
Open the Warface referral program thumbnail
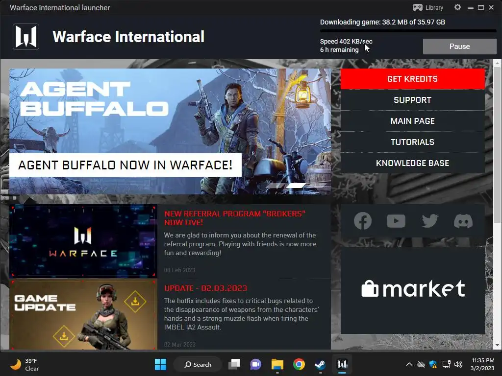tap(83, 241)
